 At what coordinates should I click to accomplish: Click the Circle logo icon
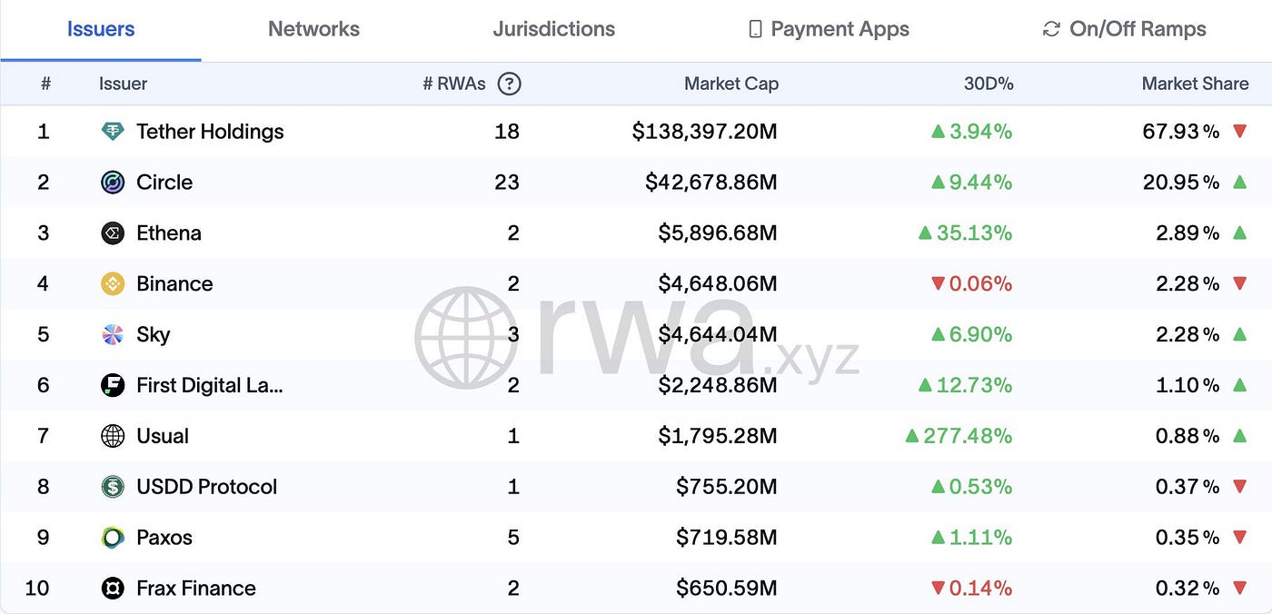[x=113, y=183]
